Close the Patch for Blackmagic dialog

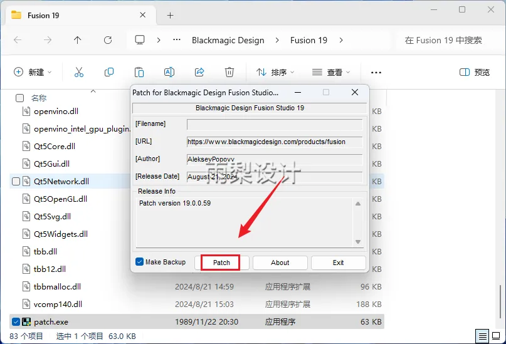[x=355, y=93]
